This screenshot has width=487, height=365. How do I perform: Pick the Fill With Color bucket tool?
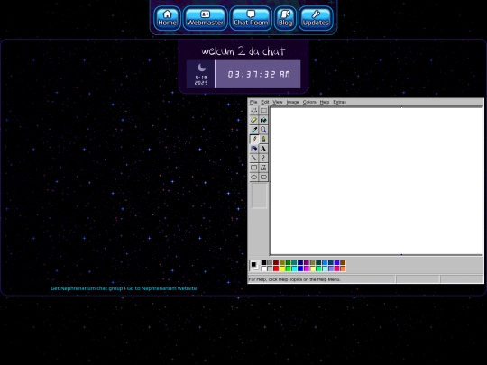[x=263, y=120]
